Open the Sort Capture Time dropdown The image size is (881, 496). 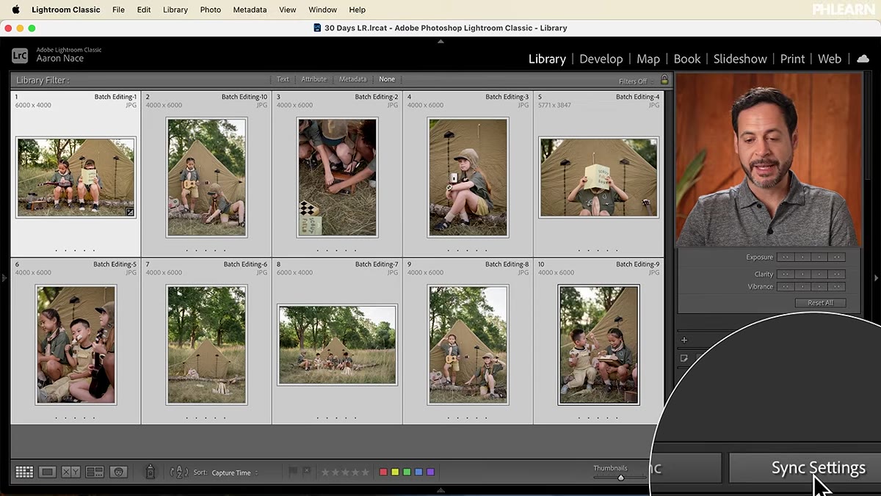[235, 473]
